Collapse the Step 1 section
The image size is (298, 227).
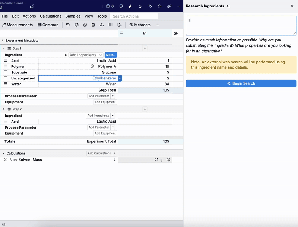pos(3,48)
